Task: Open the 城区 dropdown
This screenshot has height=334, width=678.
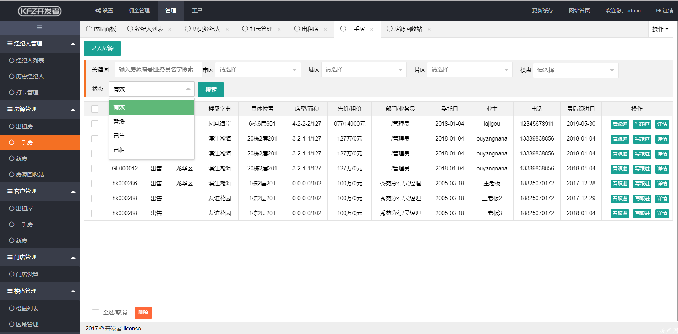Action: pyautogui.click(x=364, y=70)
